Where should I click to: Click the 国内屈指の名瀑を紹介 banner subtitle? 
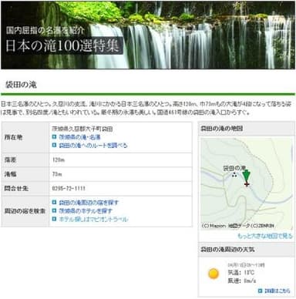45,31
